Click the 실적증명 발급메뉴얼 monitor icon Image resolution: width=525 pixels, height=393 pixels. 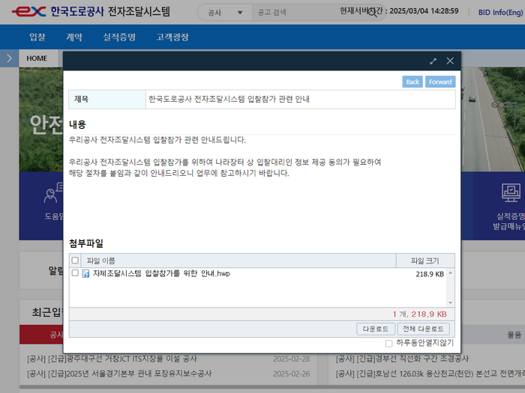pyautogui.click(x=511, y=195)
